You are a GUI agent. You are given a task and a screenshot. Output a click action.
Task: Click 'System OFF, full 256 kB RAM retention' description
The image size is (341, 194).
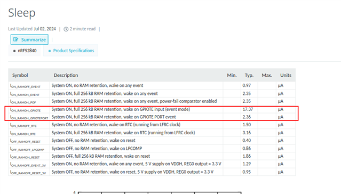point(101,156)
